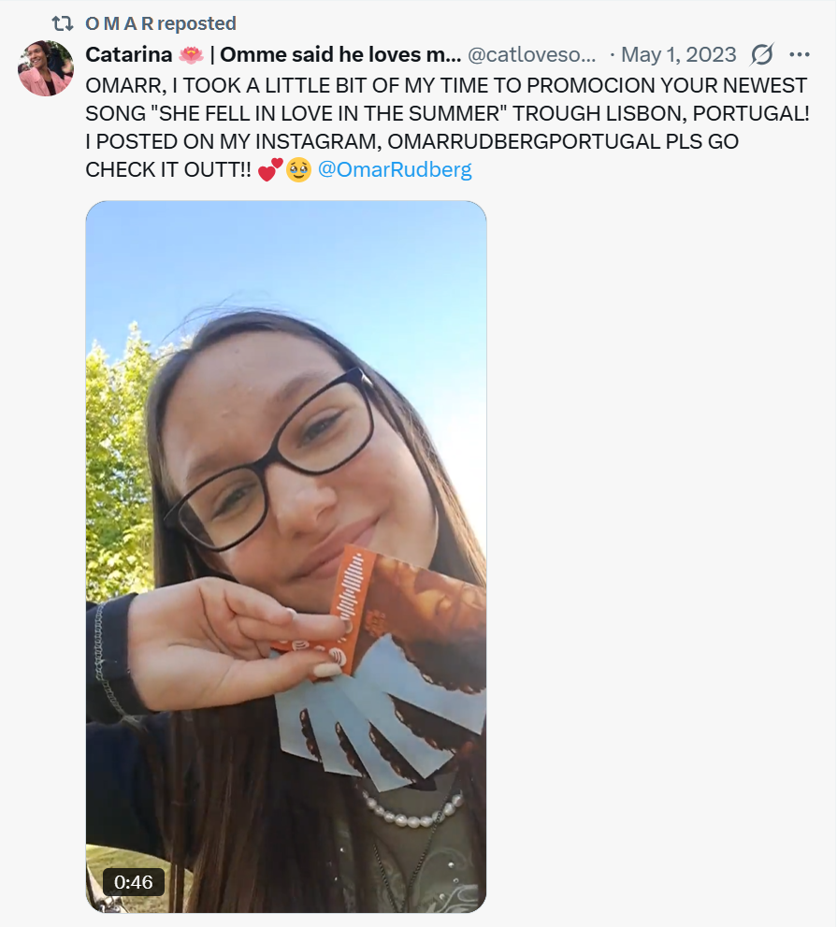Click the "Omme said he loves m..." name text
The width and height of the screenshot is (837, 927).
[x=340, y=54]
